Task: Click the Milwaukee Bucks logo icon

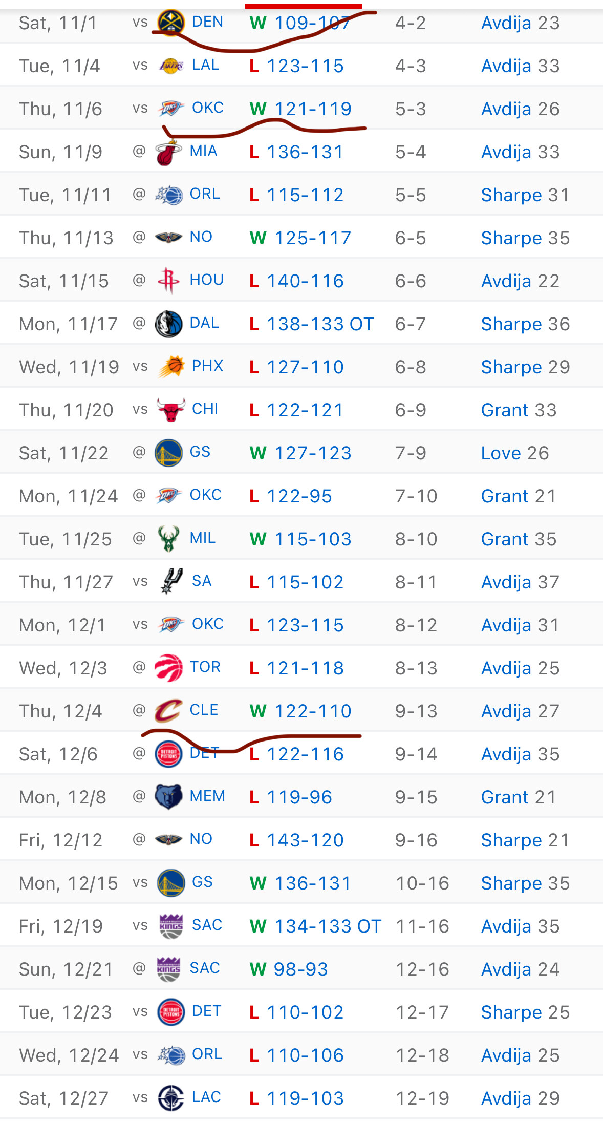Action: tap(168, 539)
